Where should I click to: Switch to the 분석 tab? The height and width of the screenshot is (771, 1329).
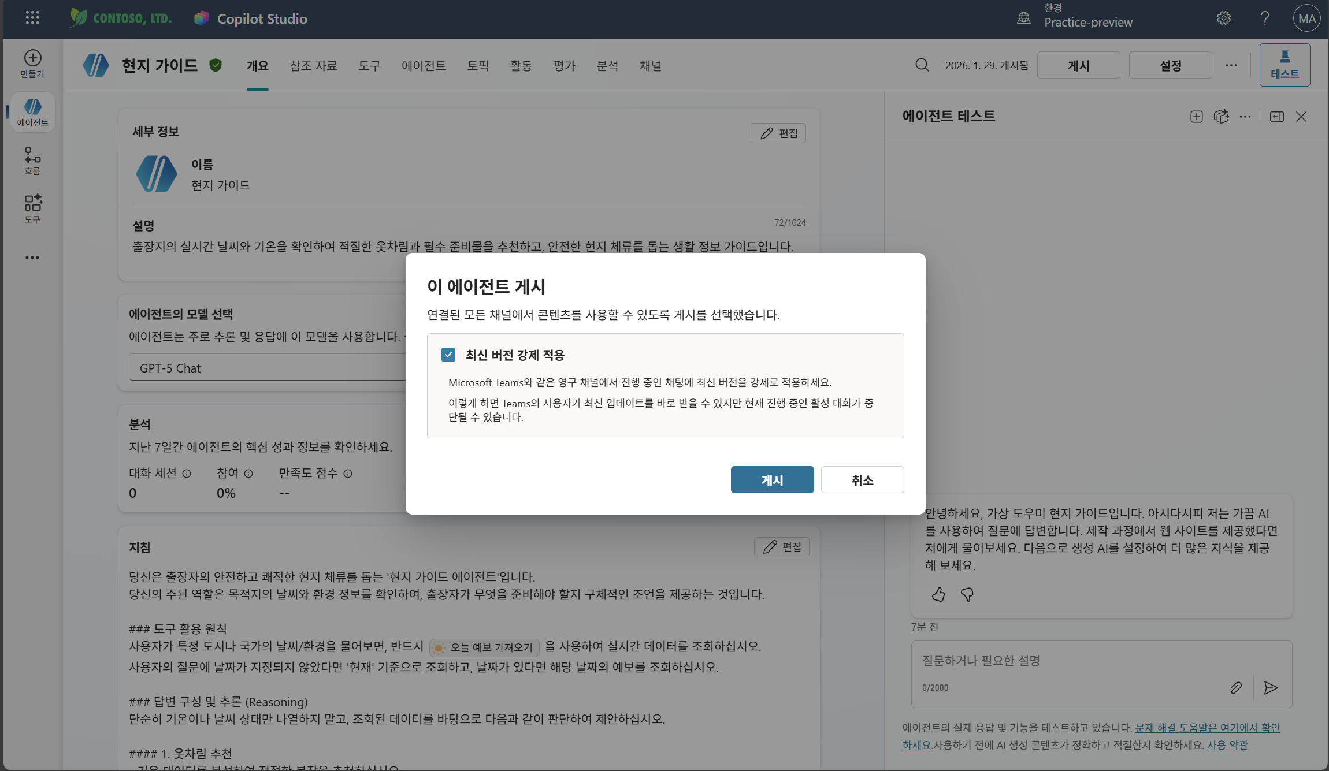[607, 66]
